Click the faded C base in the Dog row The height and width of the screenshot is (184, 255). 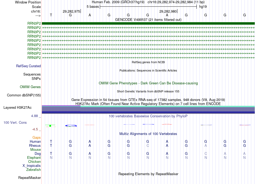[x=206, y=153]
